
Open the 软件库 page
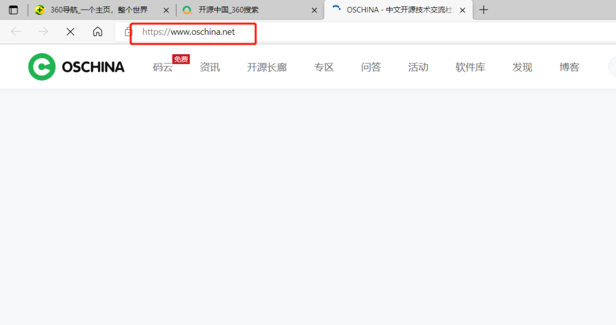(470, 67)
